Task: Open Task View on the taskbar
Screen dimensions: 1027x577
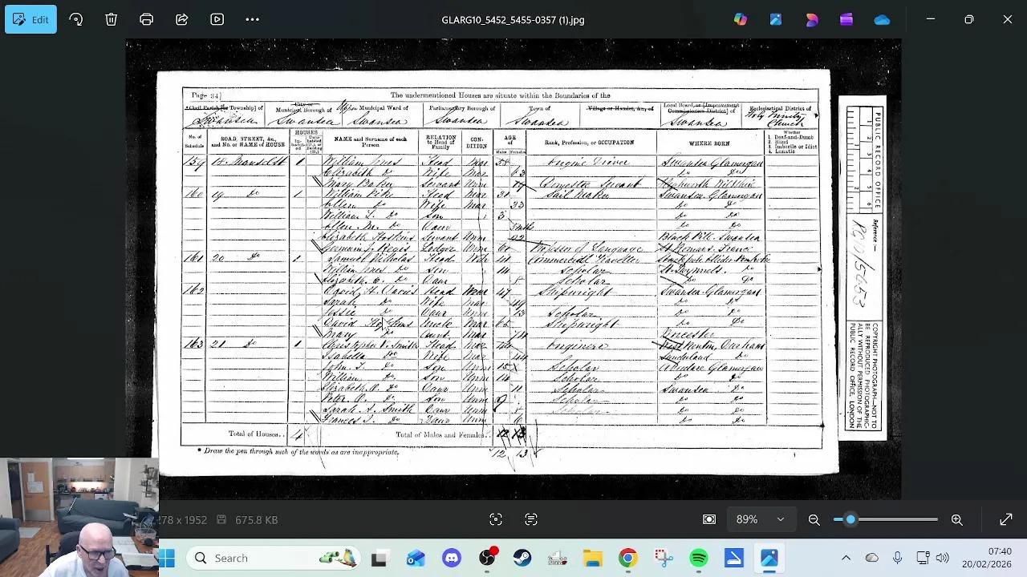Action: [380, 558]
